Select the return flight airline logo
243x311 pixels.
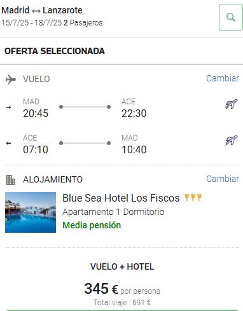pos(231,141)
